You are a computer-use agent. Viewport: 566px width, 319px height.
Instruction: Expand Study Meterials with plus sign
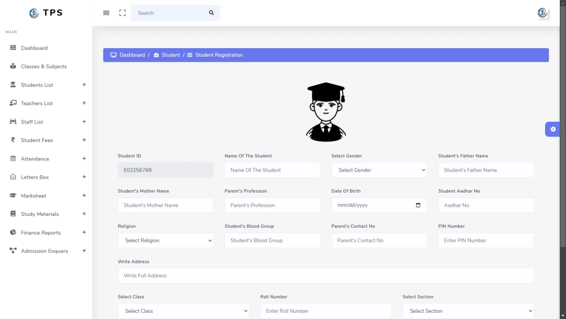pyautogui.click(x=84, y=214)
